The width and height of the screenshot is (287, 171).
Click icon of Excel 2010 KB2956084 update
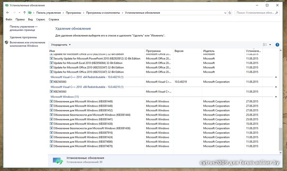pyautogui.click(x=51, y=63)
